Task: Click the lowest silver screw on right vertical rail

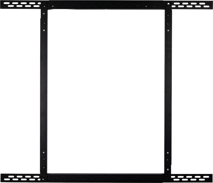Action: click(168, 169)
